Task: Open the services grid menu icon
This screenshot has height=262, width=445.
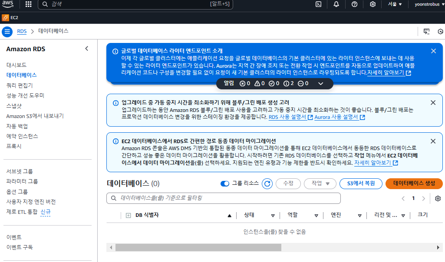Action: pyautogui.click(x=28, y=4)
